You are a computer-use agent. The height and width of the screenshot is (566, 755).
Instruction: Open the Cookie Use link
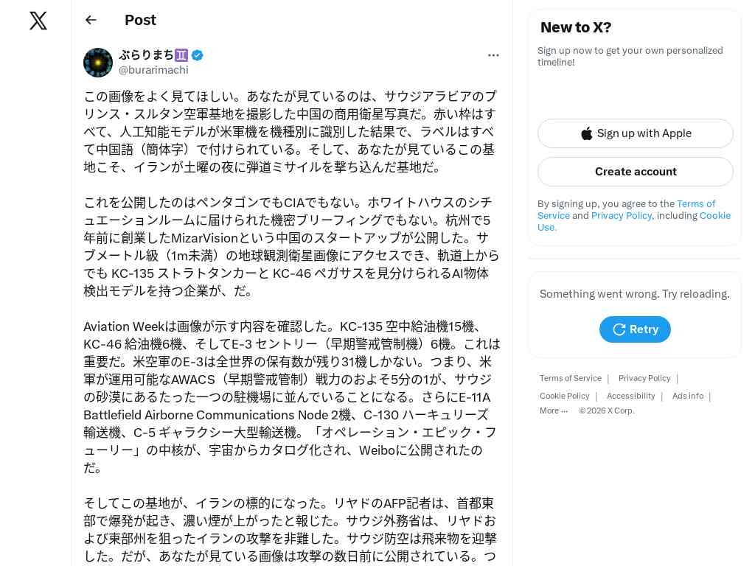point(633,221)
